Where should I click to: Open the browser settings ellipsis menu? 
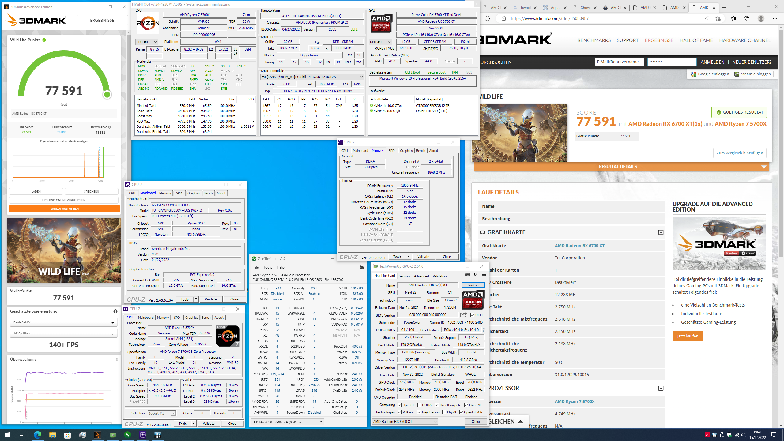click(775, 18)
